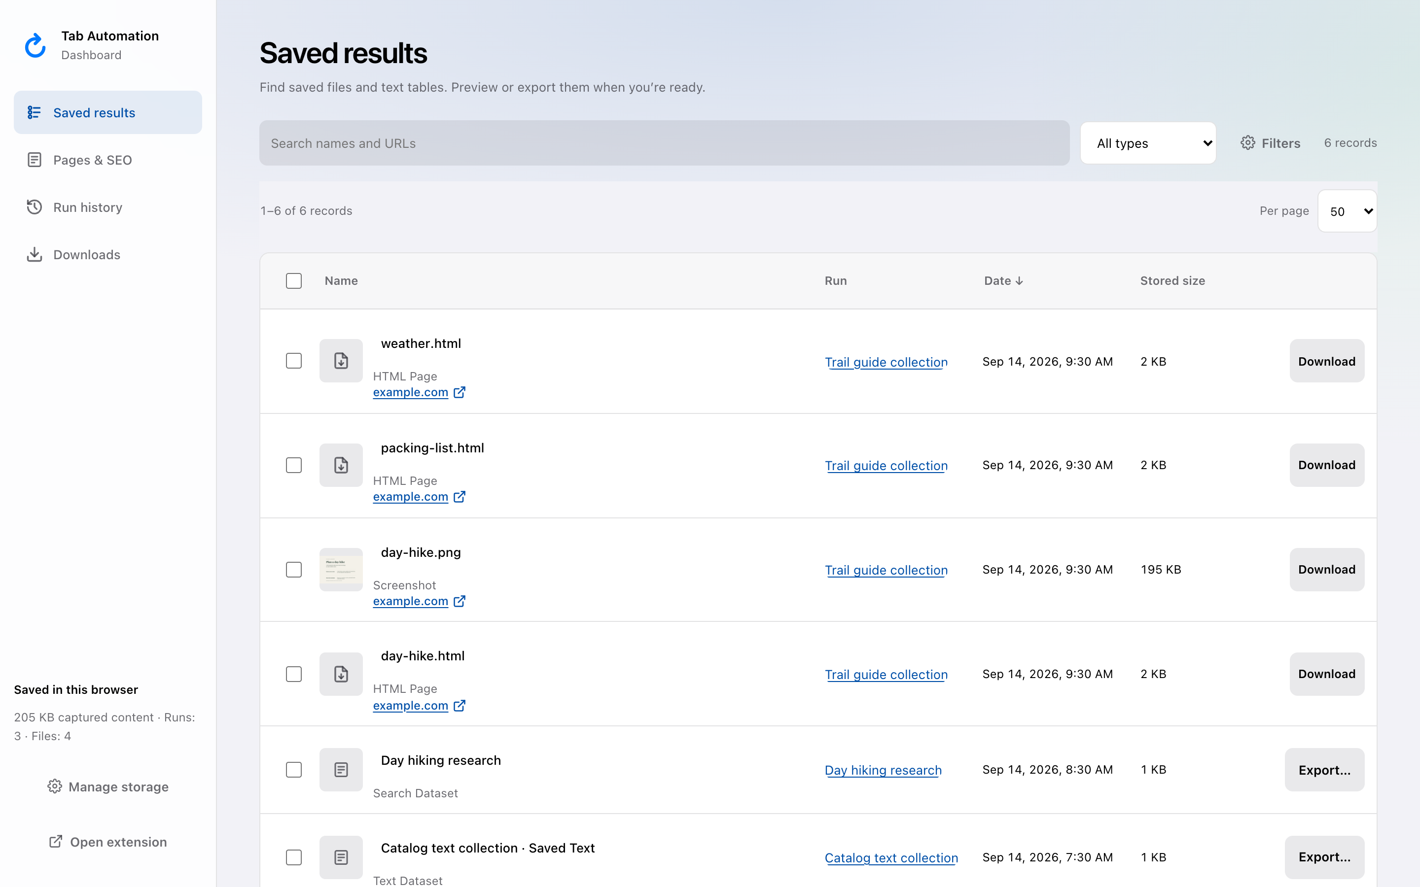The image size is (1420, 887).
Task: Download the day-hike.png screenshot
Action: (1327, 570)
